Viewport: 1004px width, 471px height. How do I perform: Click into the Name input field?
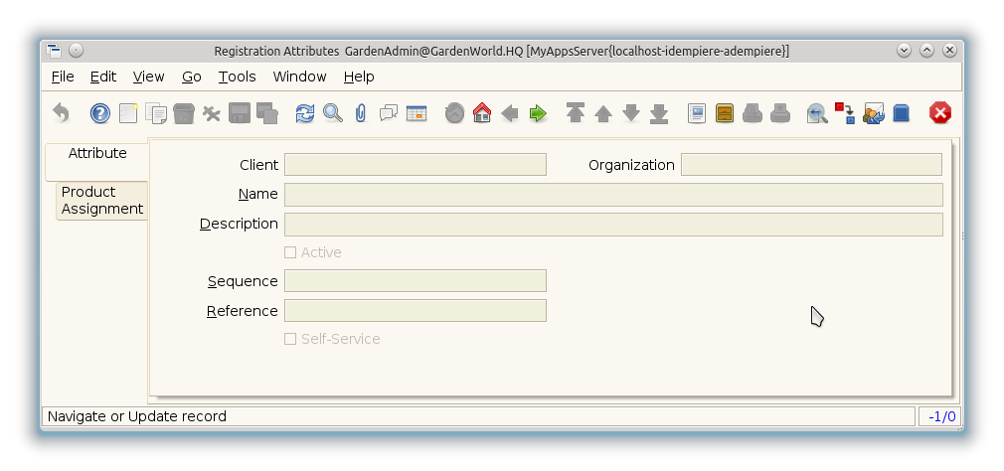[x=612, y=195]
